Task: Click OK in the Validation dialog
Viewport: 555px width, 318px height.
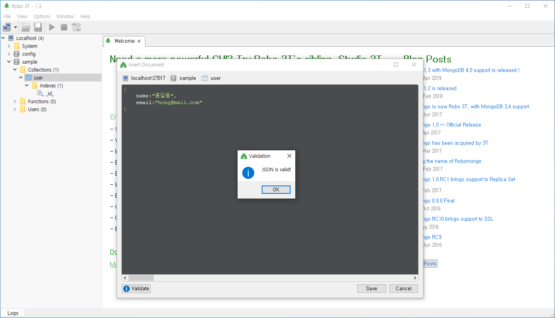Action: pyautogui.click(x=276, y=189)
